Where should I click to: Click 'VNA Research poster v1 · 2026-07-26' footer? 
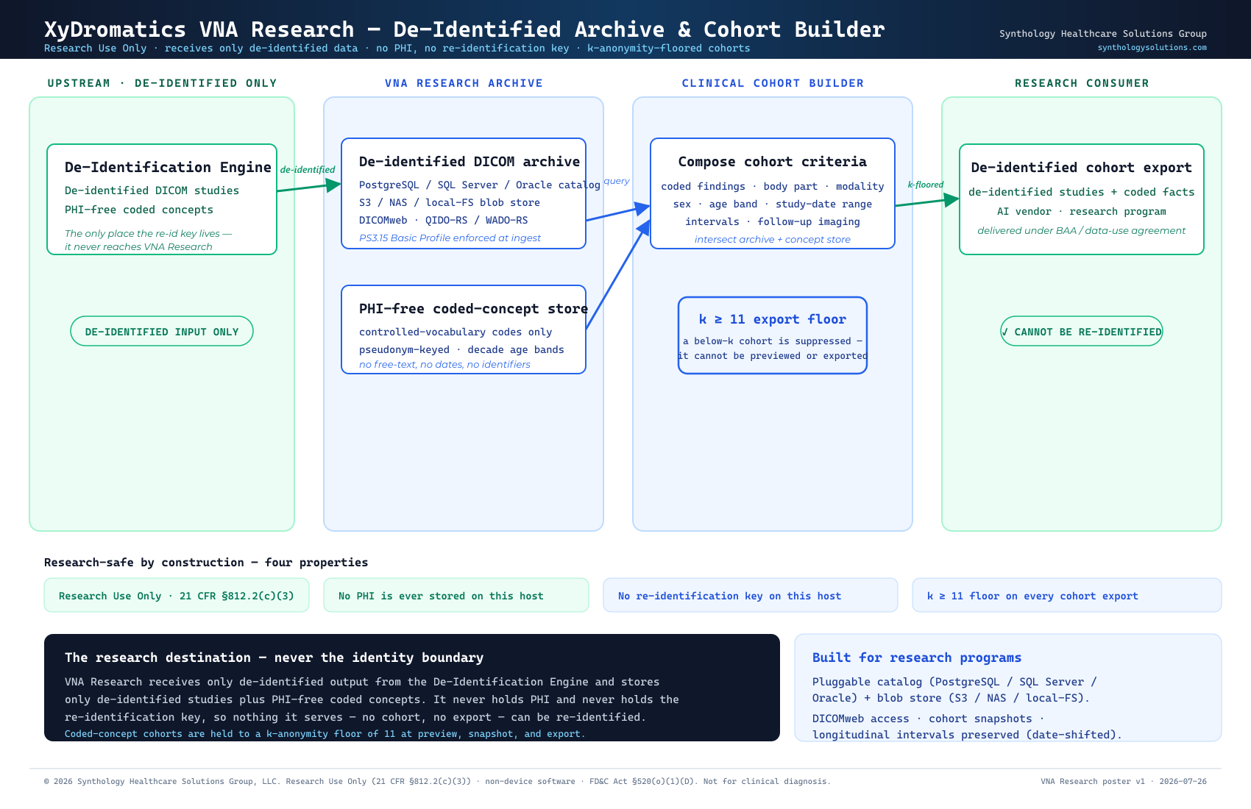tap(1124, 782)
